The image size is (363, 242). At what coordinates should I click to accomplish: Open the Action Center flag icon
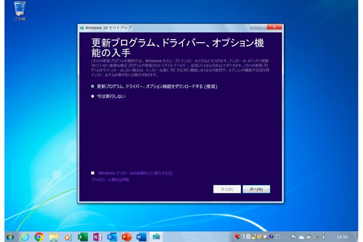pos(294,237)
